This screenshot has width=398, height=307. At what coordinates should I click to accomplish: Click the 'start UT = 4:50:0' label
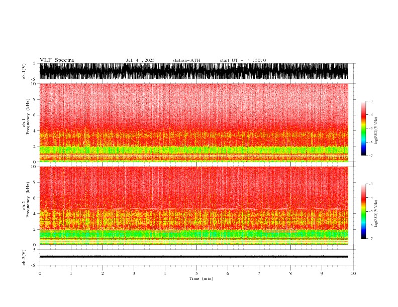pos(243,60)
